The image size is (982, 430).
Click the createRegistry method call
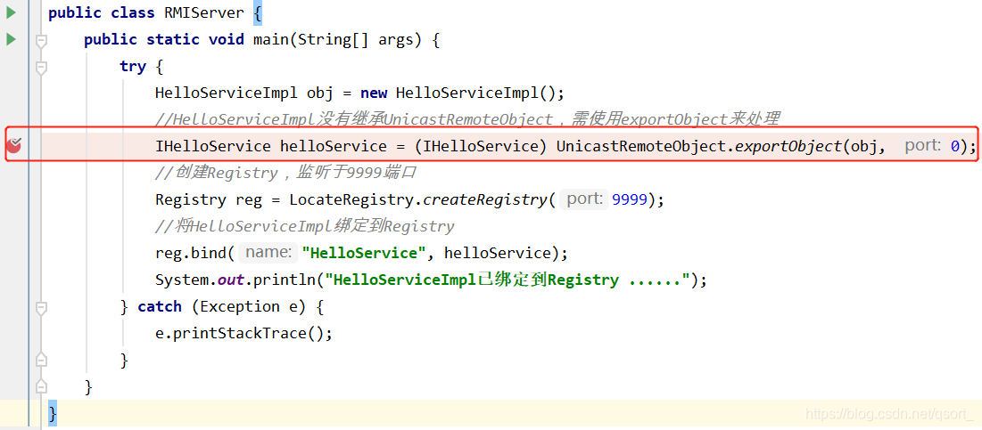point(484,199)
